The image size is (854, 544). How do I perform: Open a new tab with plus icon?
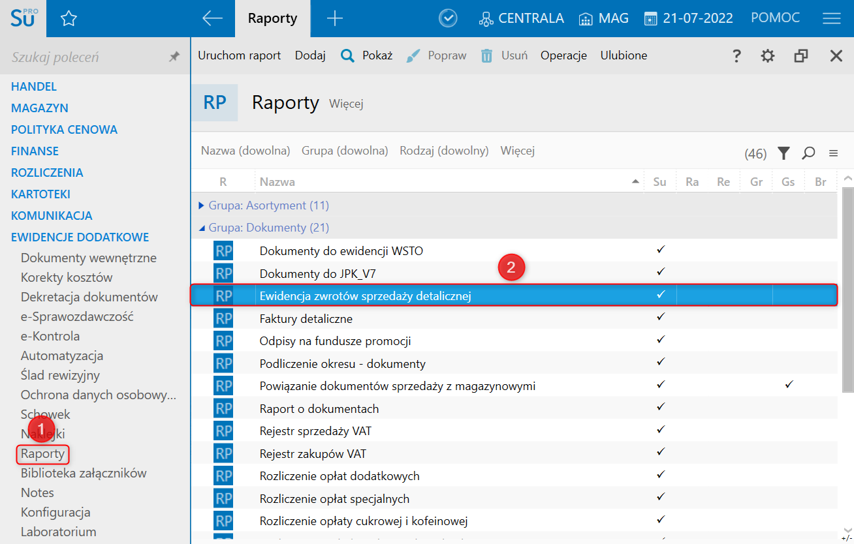point(334,18)
